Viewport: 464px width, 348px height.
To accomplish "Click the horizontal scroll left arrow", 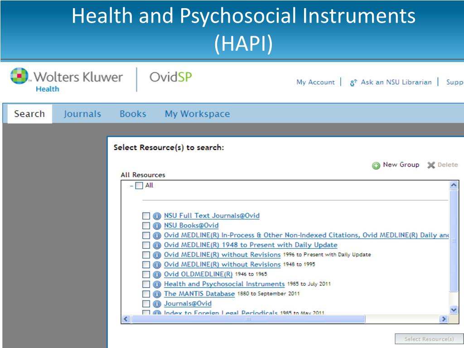I will pyautogui.click(x=126, y=319).
